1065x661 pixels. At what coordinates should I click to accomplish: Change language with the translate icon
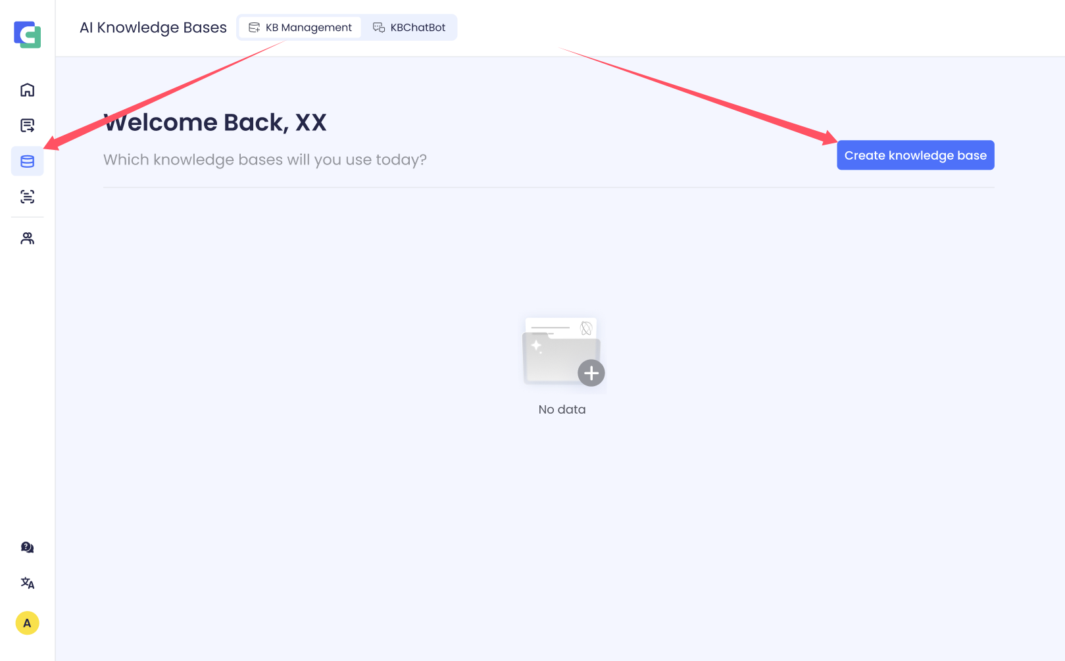point(28,583)
